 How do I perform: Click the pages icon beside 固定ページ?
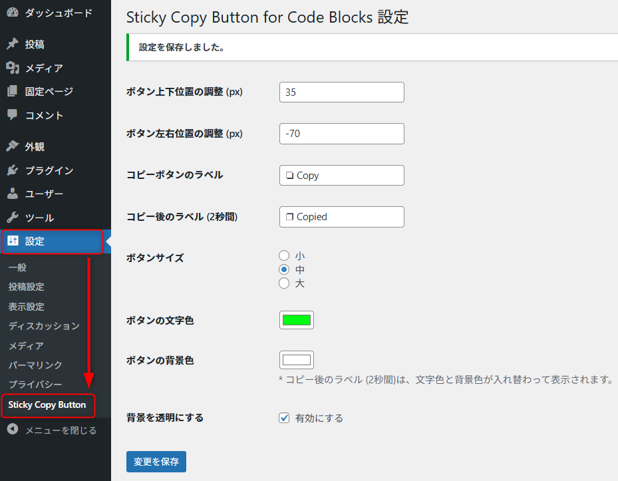click(x=13, y=91)
